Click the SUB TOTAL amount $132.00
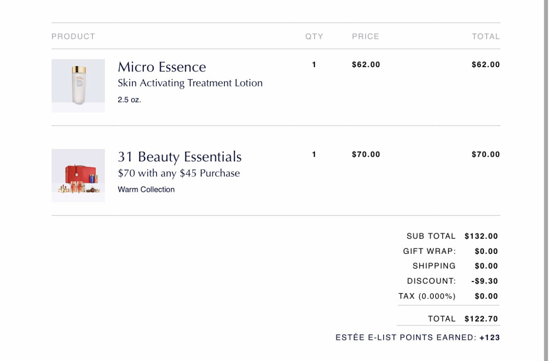Viewport: 552px width, 361px height. tap(481, 236)
